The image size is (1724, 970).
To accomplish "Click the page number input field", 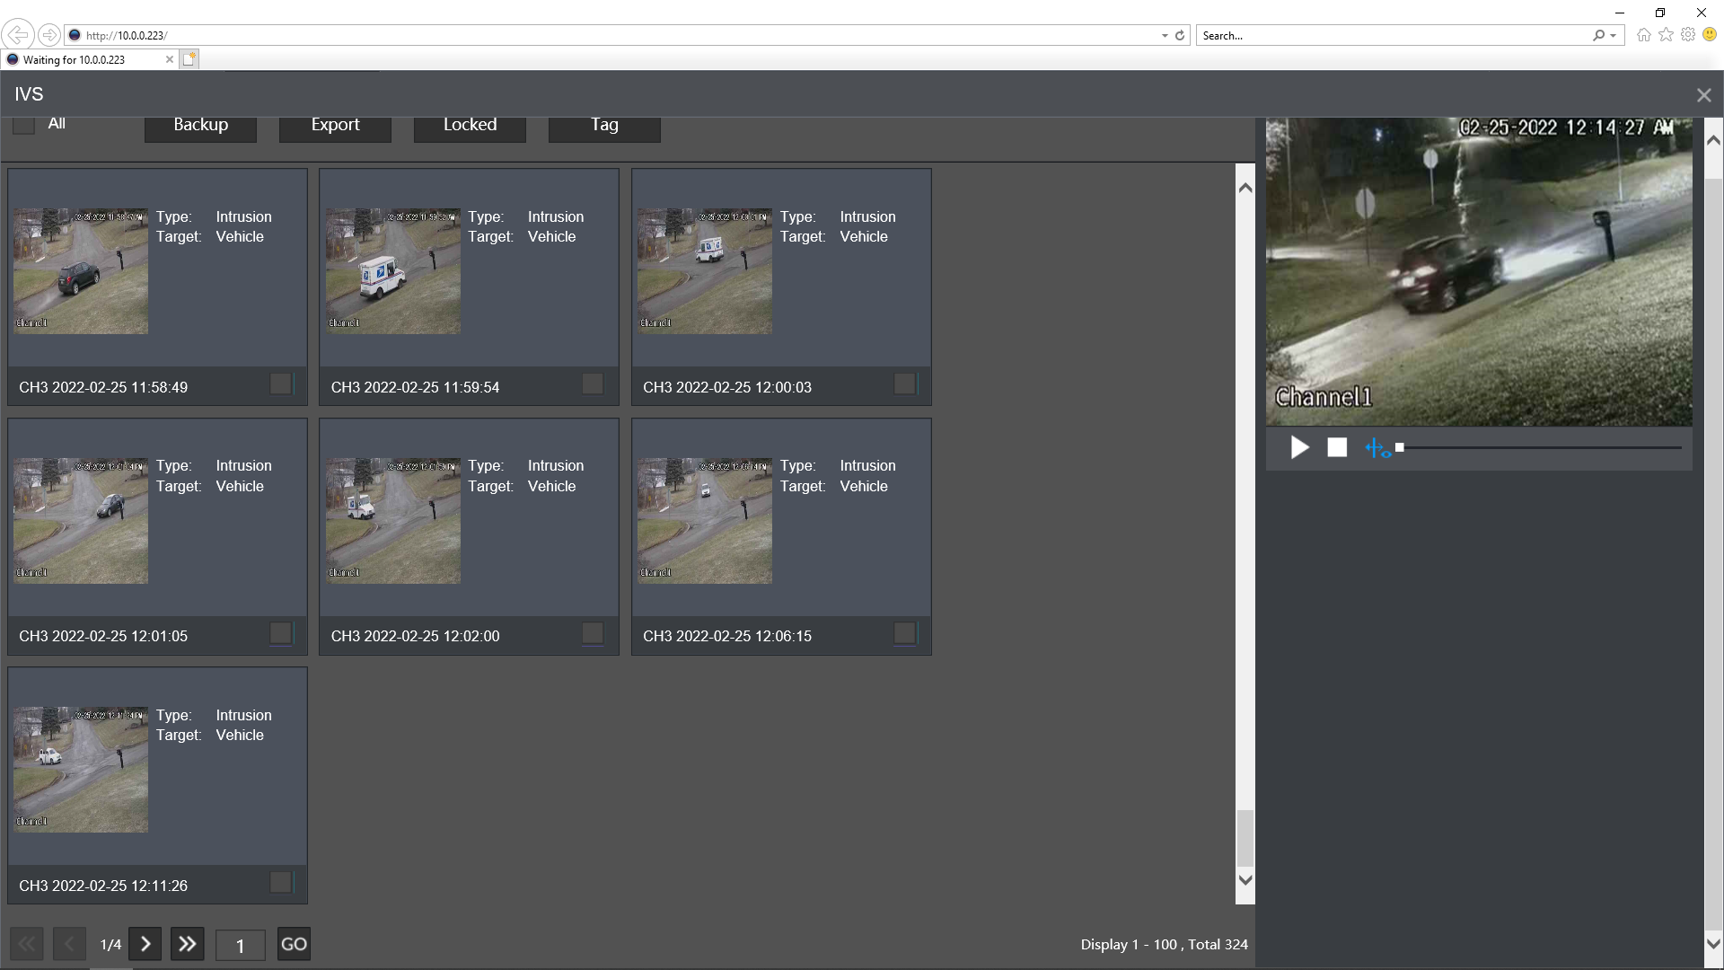I will coord(240,945).
